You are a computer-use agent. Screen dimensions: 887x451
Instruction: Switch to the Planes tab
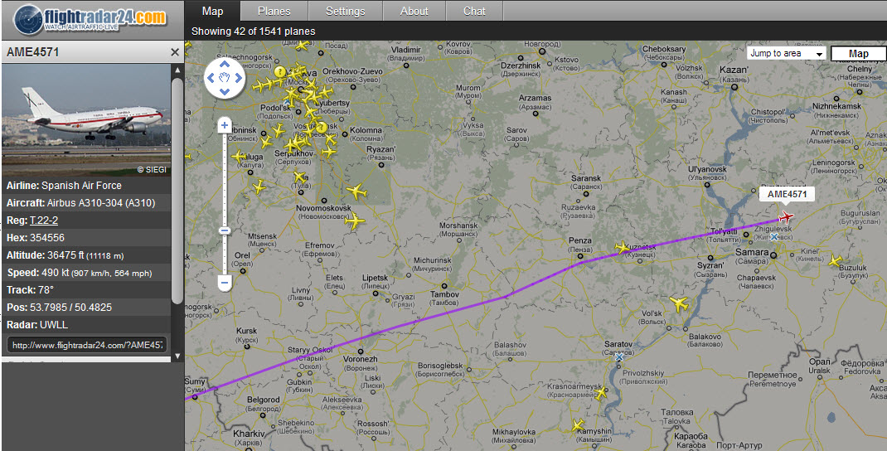coord(274,11)
